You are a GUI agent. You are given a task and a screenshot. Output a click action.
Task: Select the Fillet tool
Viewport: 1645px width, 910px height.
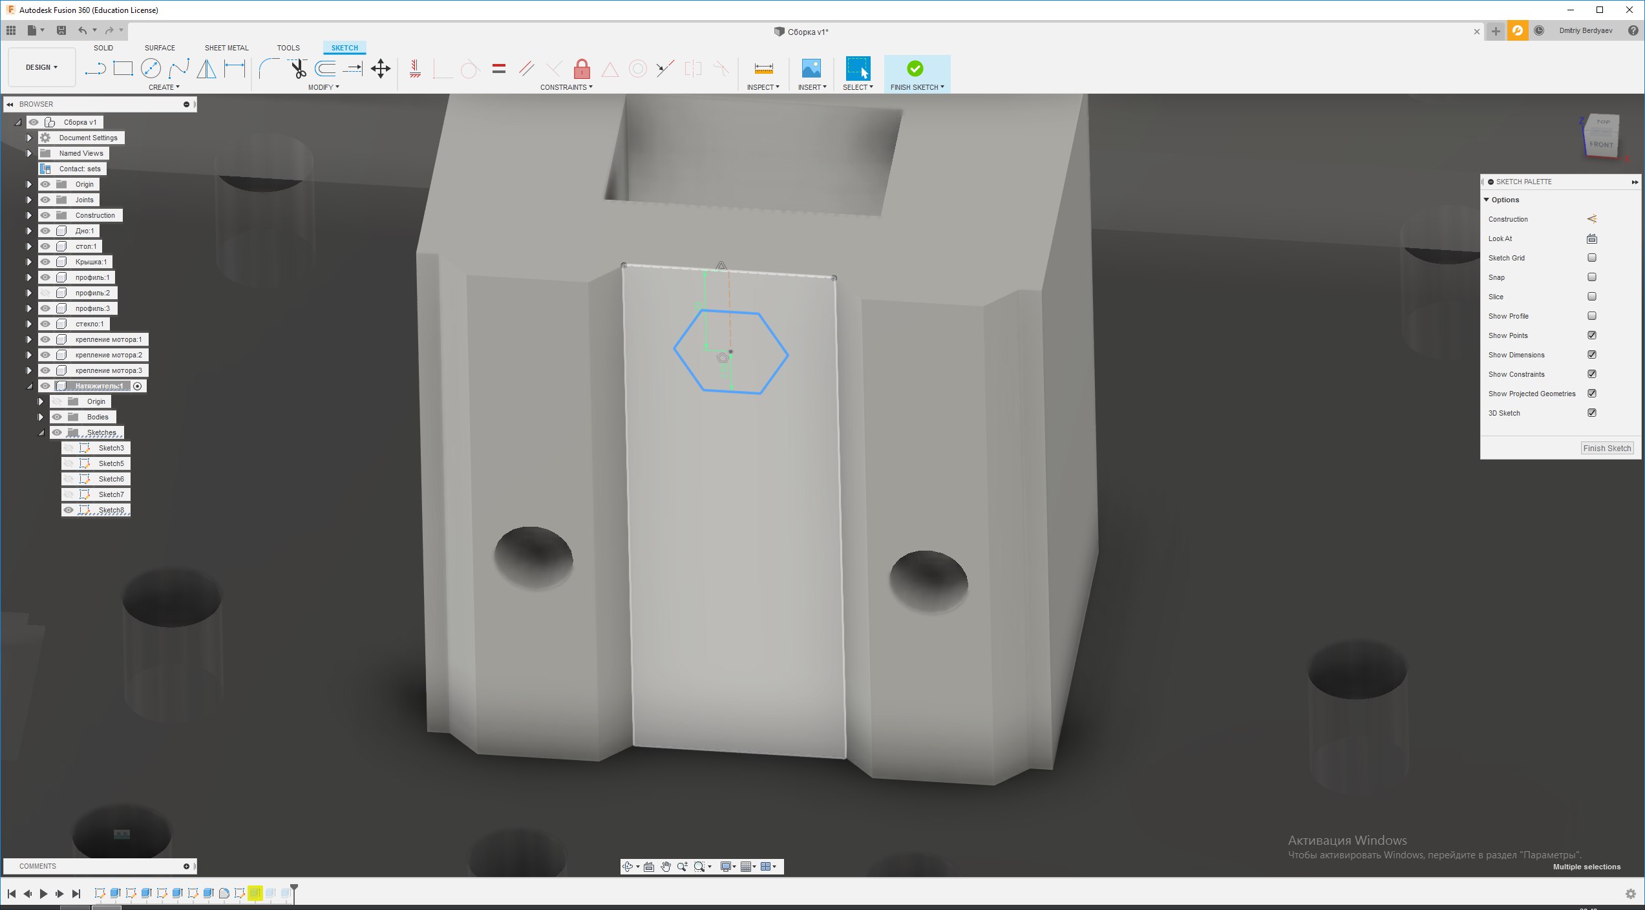[x=269, y=69]
